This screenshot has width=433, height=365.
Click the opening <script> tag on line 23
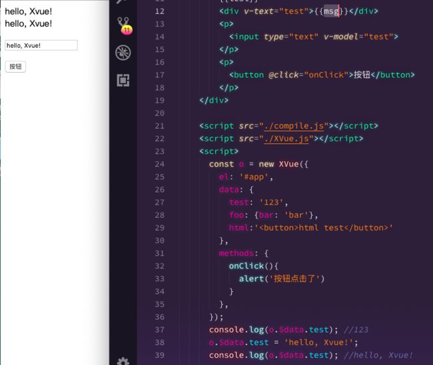(x=218, y=151)
